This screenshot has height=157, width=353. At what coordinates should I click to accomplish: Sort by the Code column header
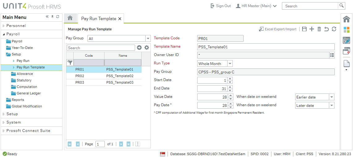coord(89,55)
